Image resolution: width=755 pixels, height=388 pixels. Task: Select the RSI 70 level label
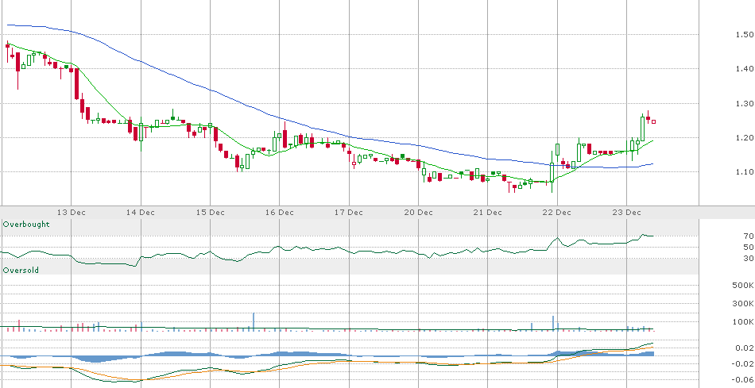point(749,236)
